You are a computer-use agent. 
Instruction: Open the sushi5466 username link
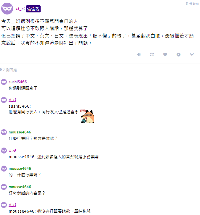[17, 82]
